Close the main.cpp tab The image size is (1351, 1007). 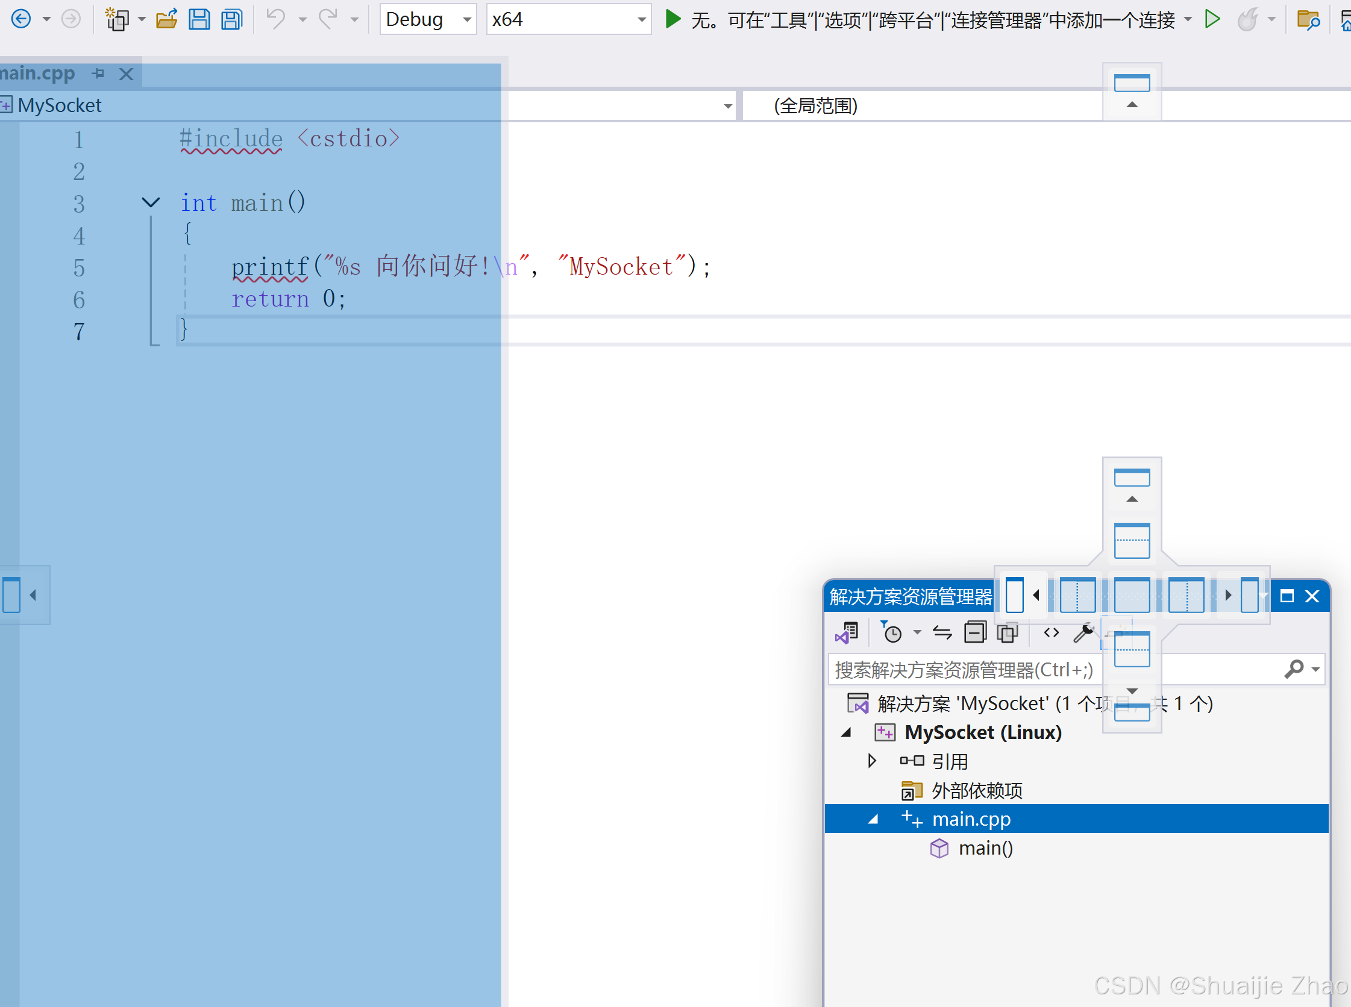coord(127,73)
